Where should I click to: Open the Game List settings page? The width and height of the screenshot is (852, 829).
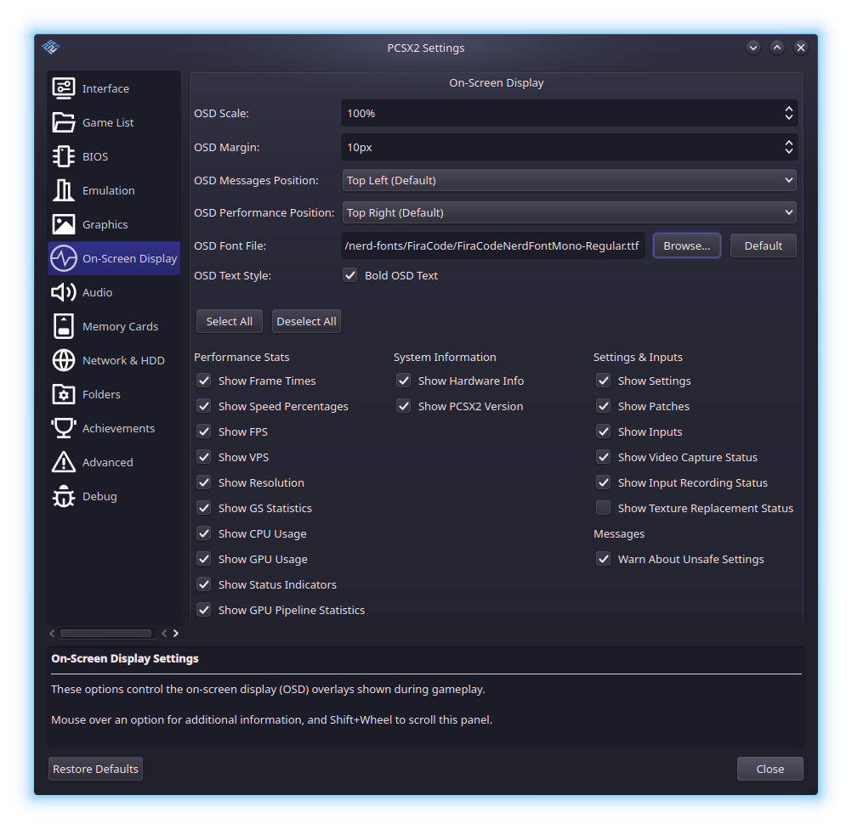click(x=114, y=122)
